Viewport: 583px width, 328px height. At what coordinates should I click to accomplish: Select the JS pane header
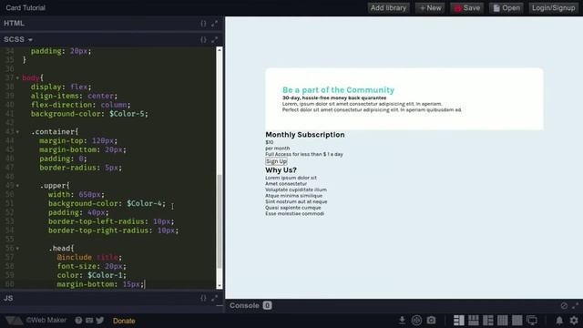111,298
